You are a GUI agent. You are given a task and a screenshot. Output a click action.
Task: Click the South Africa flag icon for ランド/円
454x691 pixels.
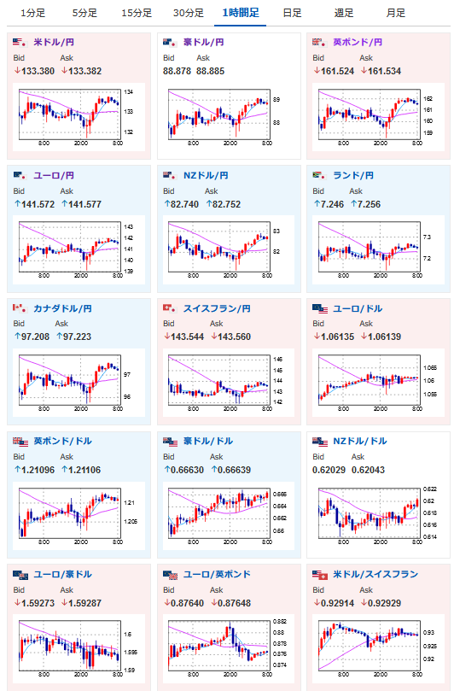point(320,175)
